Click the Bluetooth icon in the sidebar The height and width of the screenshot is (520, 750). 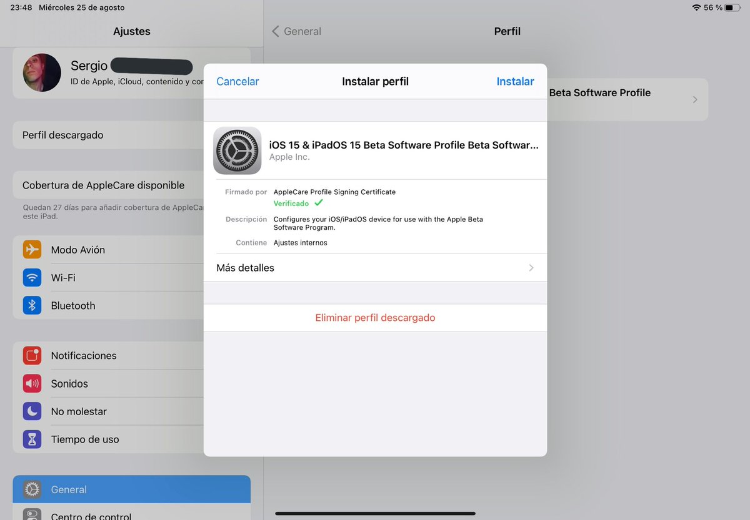32,305
